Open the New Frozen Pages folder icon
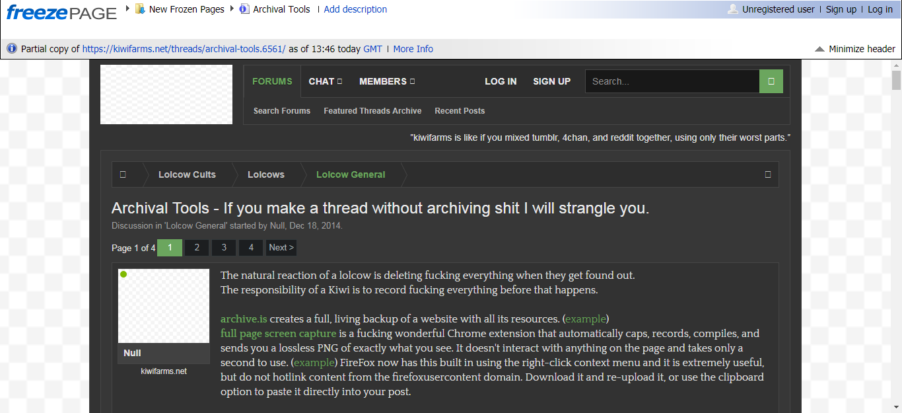This screenshot has height=413, width=902. point(140,9)
